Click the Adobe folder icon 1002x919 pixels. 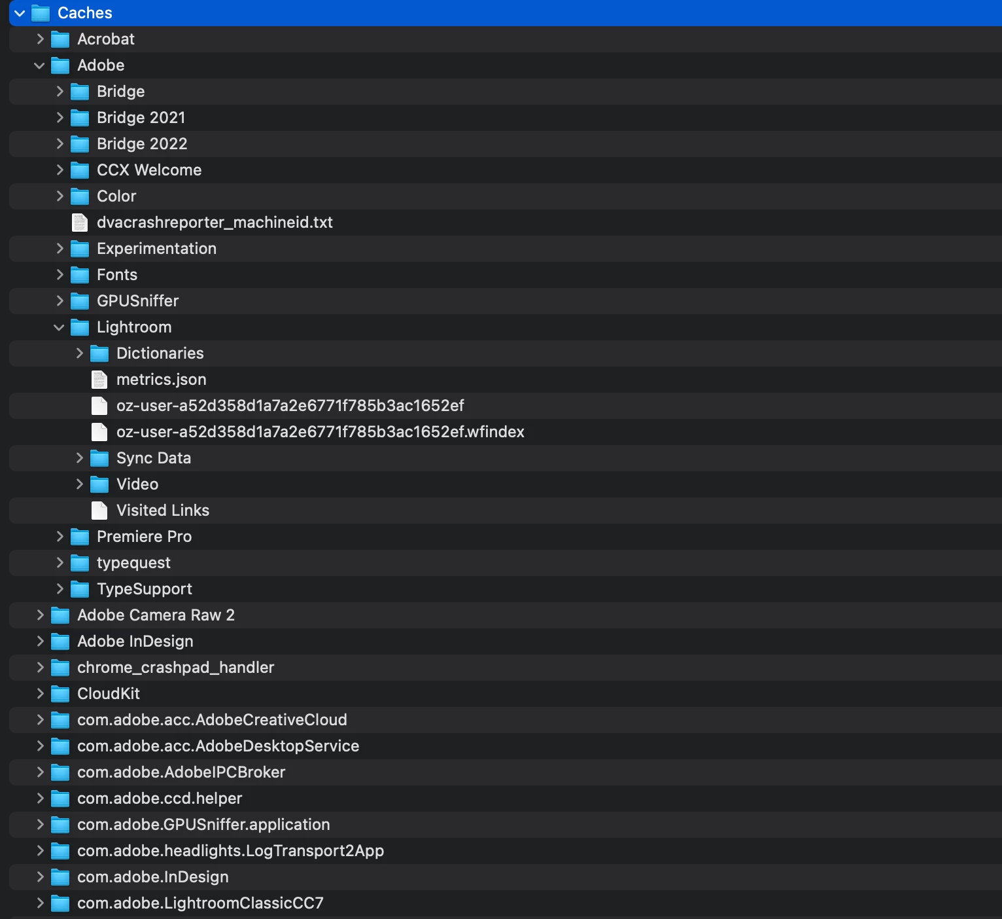[x=60, y=65]
